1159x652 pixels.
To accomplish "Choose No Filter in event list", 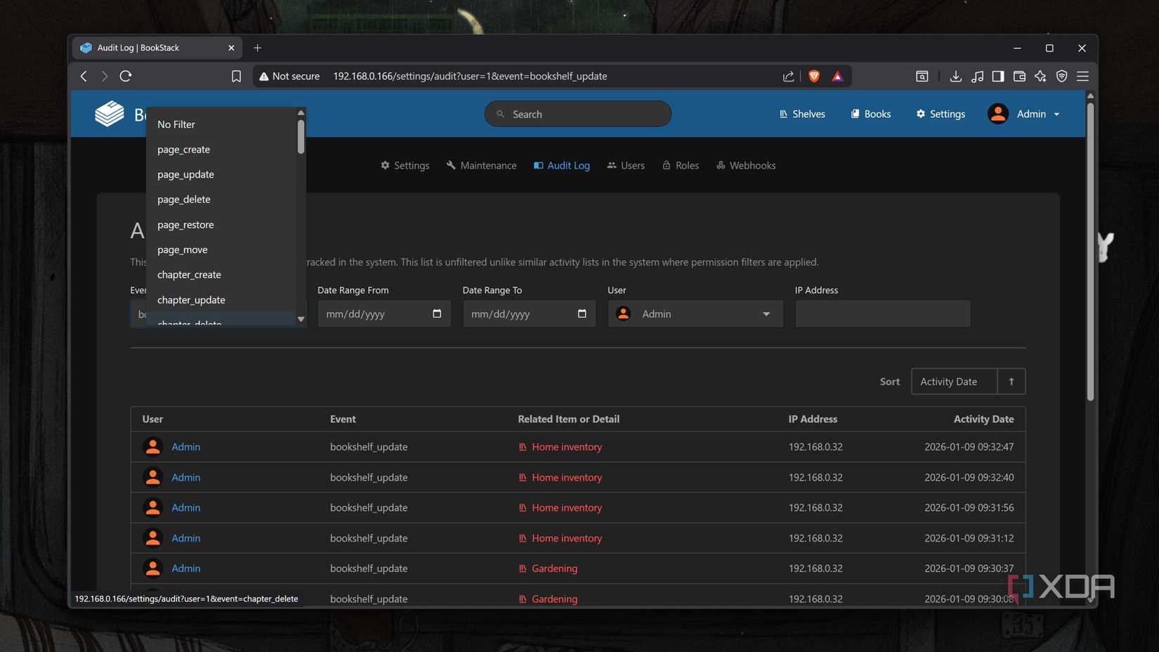I will 176,124.
